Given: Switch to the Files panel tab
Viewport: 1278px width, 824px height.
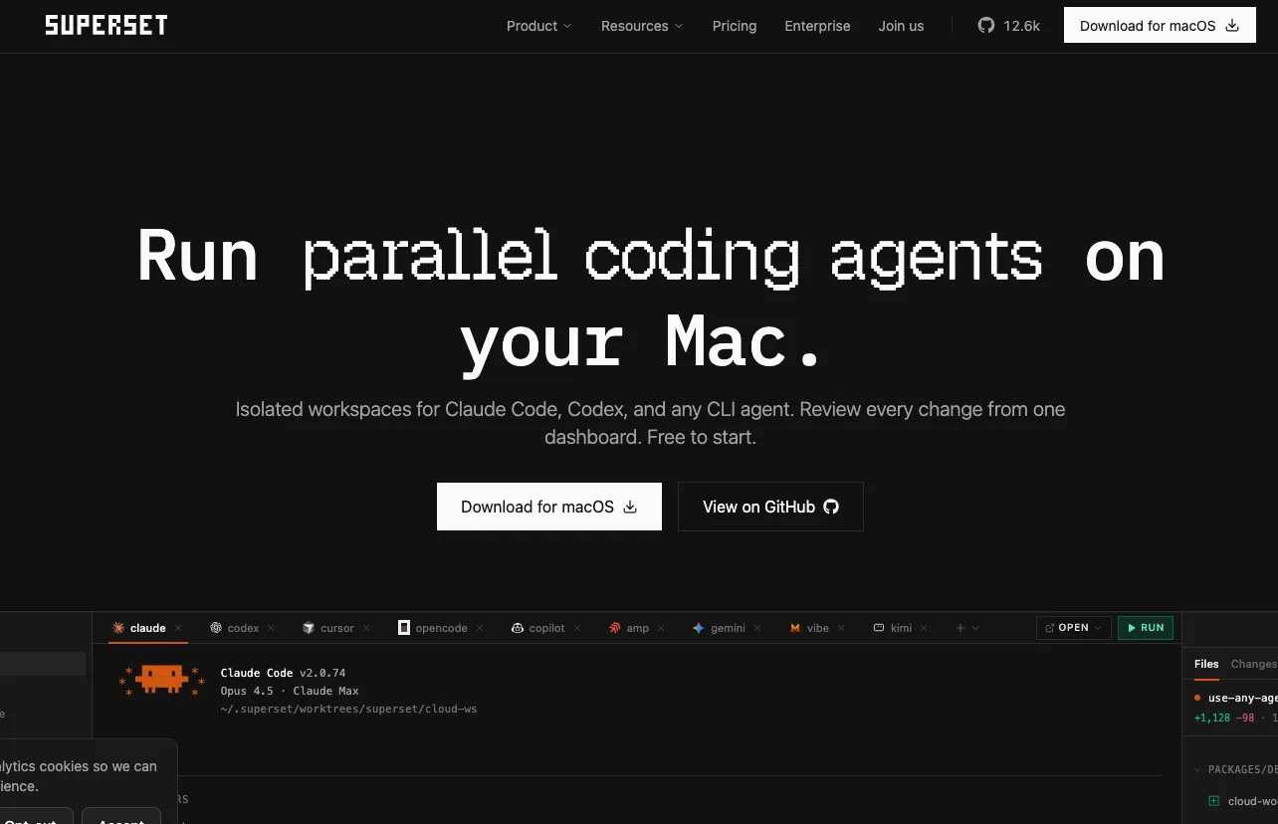Looking at the screenshot, I should point(1206,664).
